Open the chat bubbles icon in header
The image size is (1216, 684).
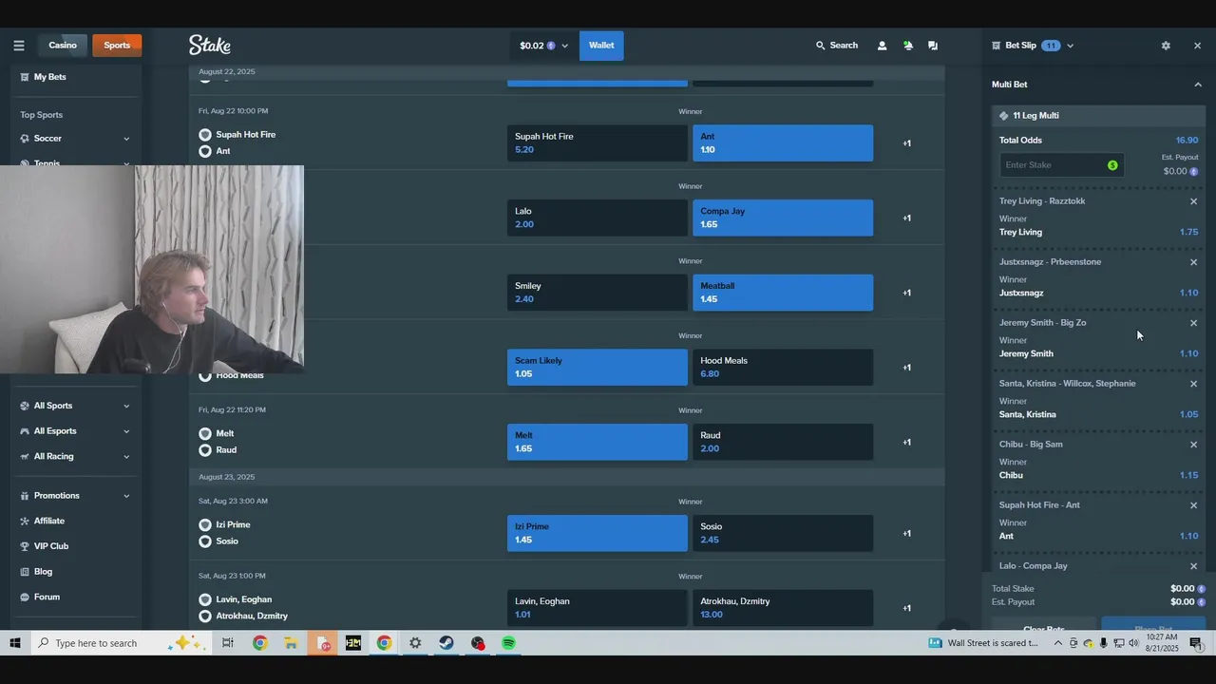coord(933,46)
